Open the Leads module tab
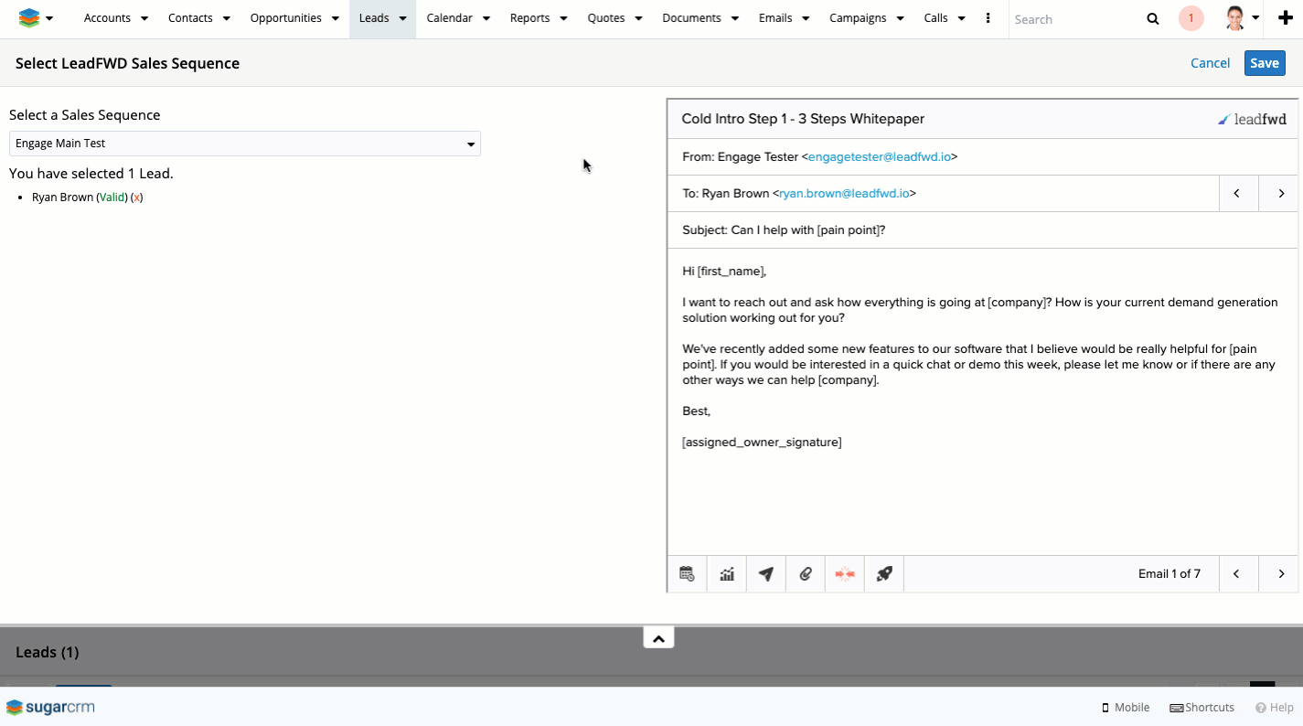Image resolution: width=1303 pixels, height=726 pixels. pos(374,18)
